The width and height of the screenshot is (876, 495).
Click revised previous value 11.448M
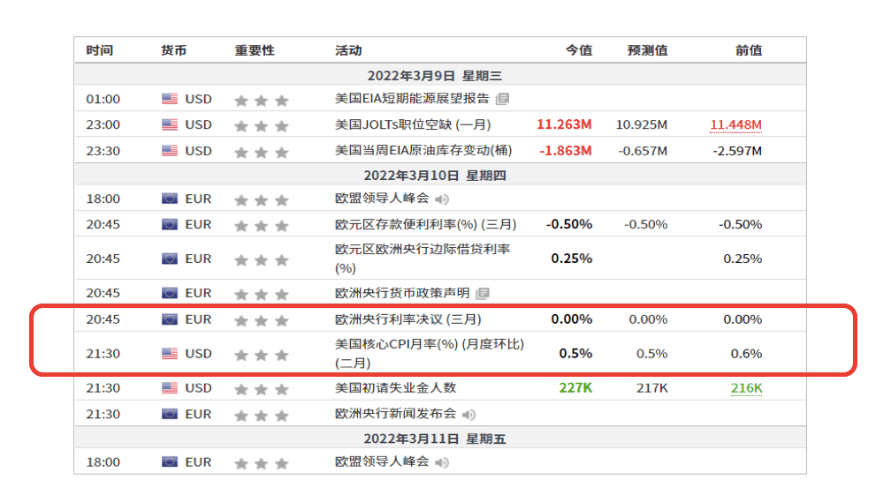tap(735, 125)
